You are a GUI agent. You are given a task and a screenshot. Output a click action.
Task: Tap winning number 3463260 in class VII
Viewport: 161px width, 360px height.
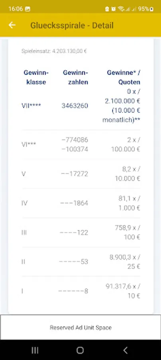pos(75,106)
